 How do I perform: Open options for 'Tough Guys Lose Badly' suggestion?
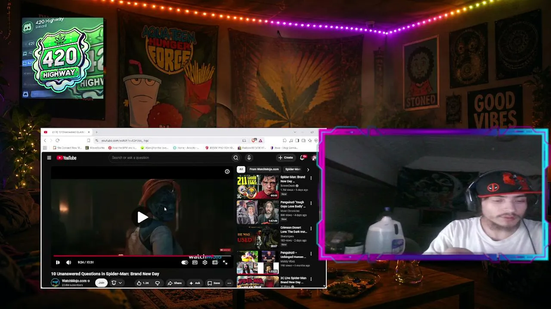(x=311, y=203)
